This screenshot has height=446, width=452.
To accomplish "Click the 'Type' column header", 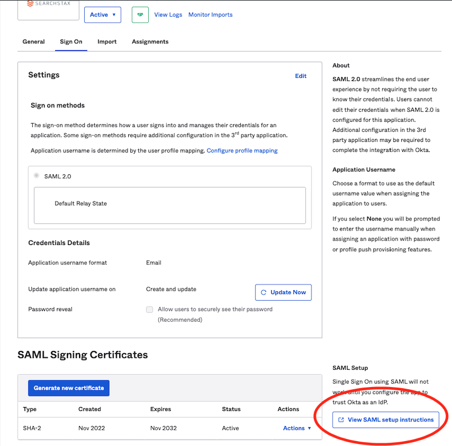I will [30, 409].
